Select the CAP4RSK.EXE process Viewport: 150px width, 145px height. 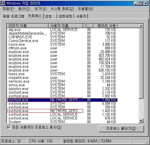[x=62, y=37]
